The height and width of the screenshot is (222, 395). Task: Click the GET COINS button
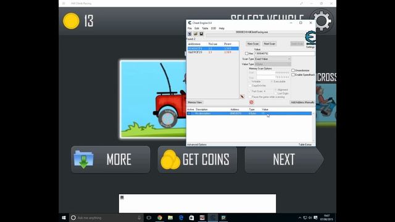click(197, 160)
